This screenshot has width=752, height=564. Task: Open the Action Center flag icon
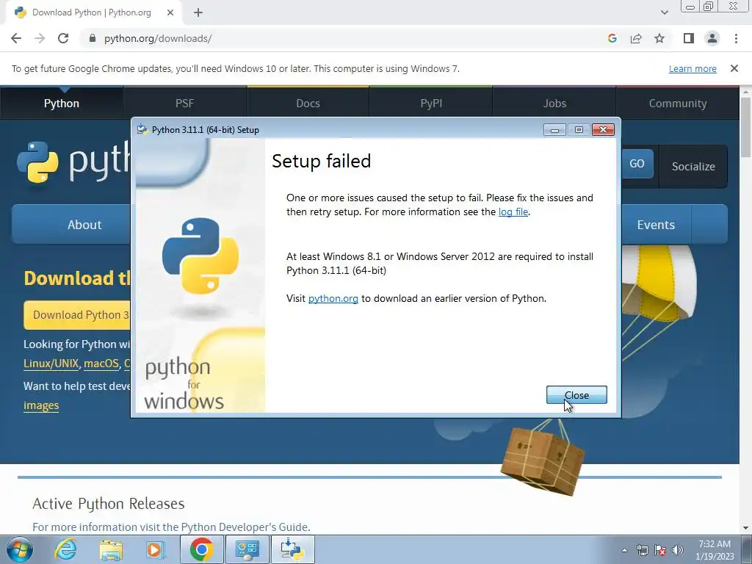pos(660,550)
